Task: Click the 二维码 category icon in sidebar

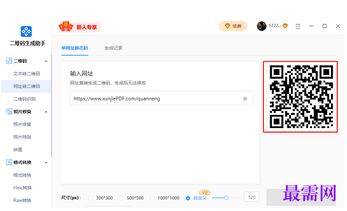Action: 9,61
